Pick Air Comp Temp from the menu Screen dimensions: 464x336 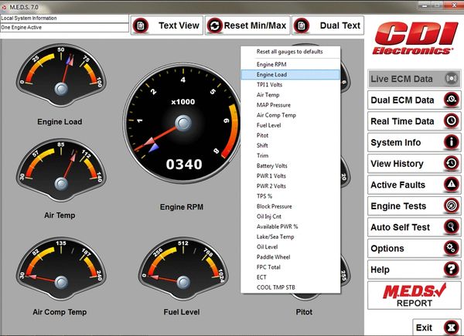291,115
